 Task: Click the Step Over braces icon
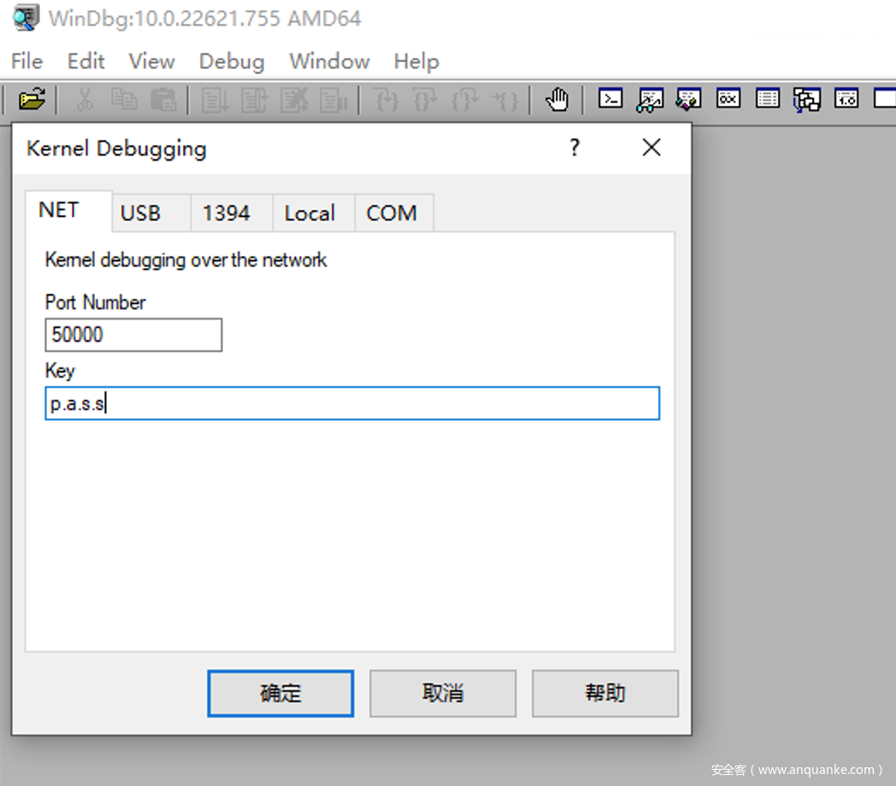(x=426, y=100)
